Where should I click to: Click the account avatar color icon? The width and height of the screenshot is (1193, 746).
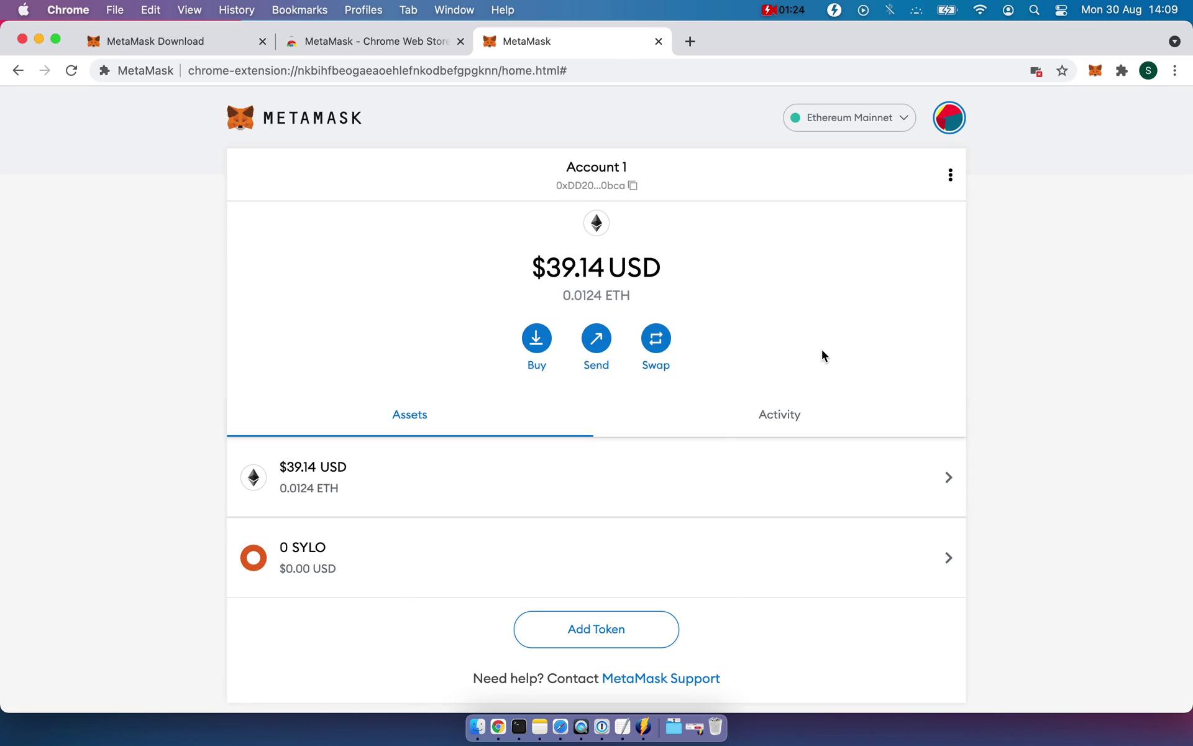(x=948, y=117)
